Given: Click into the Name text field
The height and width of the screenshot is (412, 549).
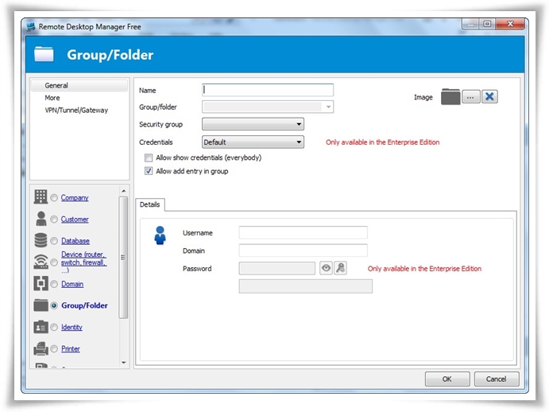Looking at the screenshot, I should pos(268,90).
